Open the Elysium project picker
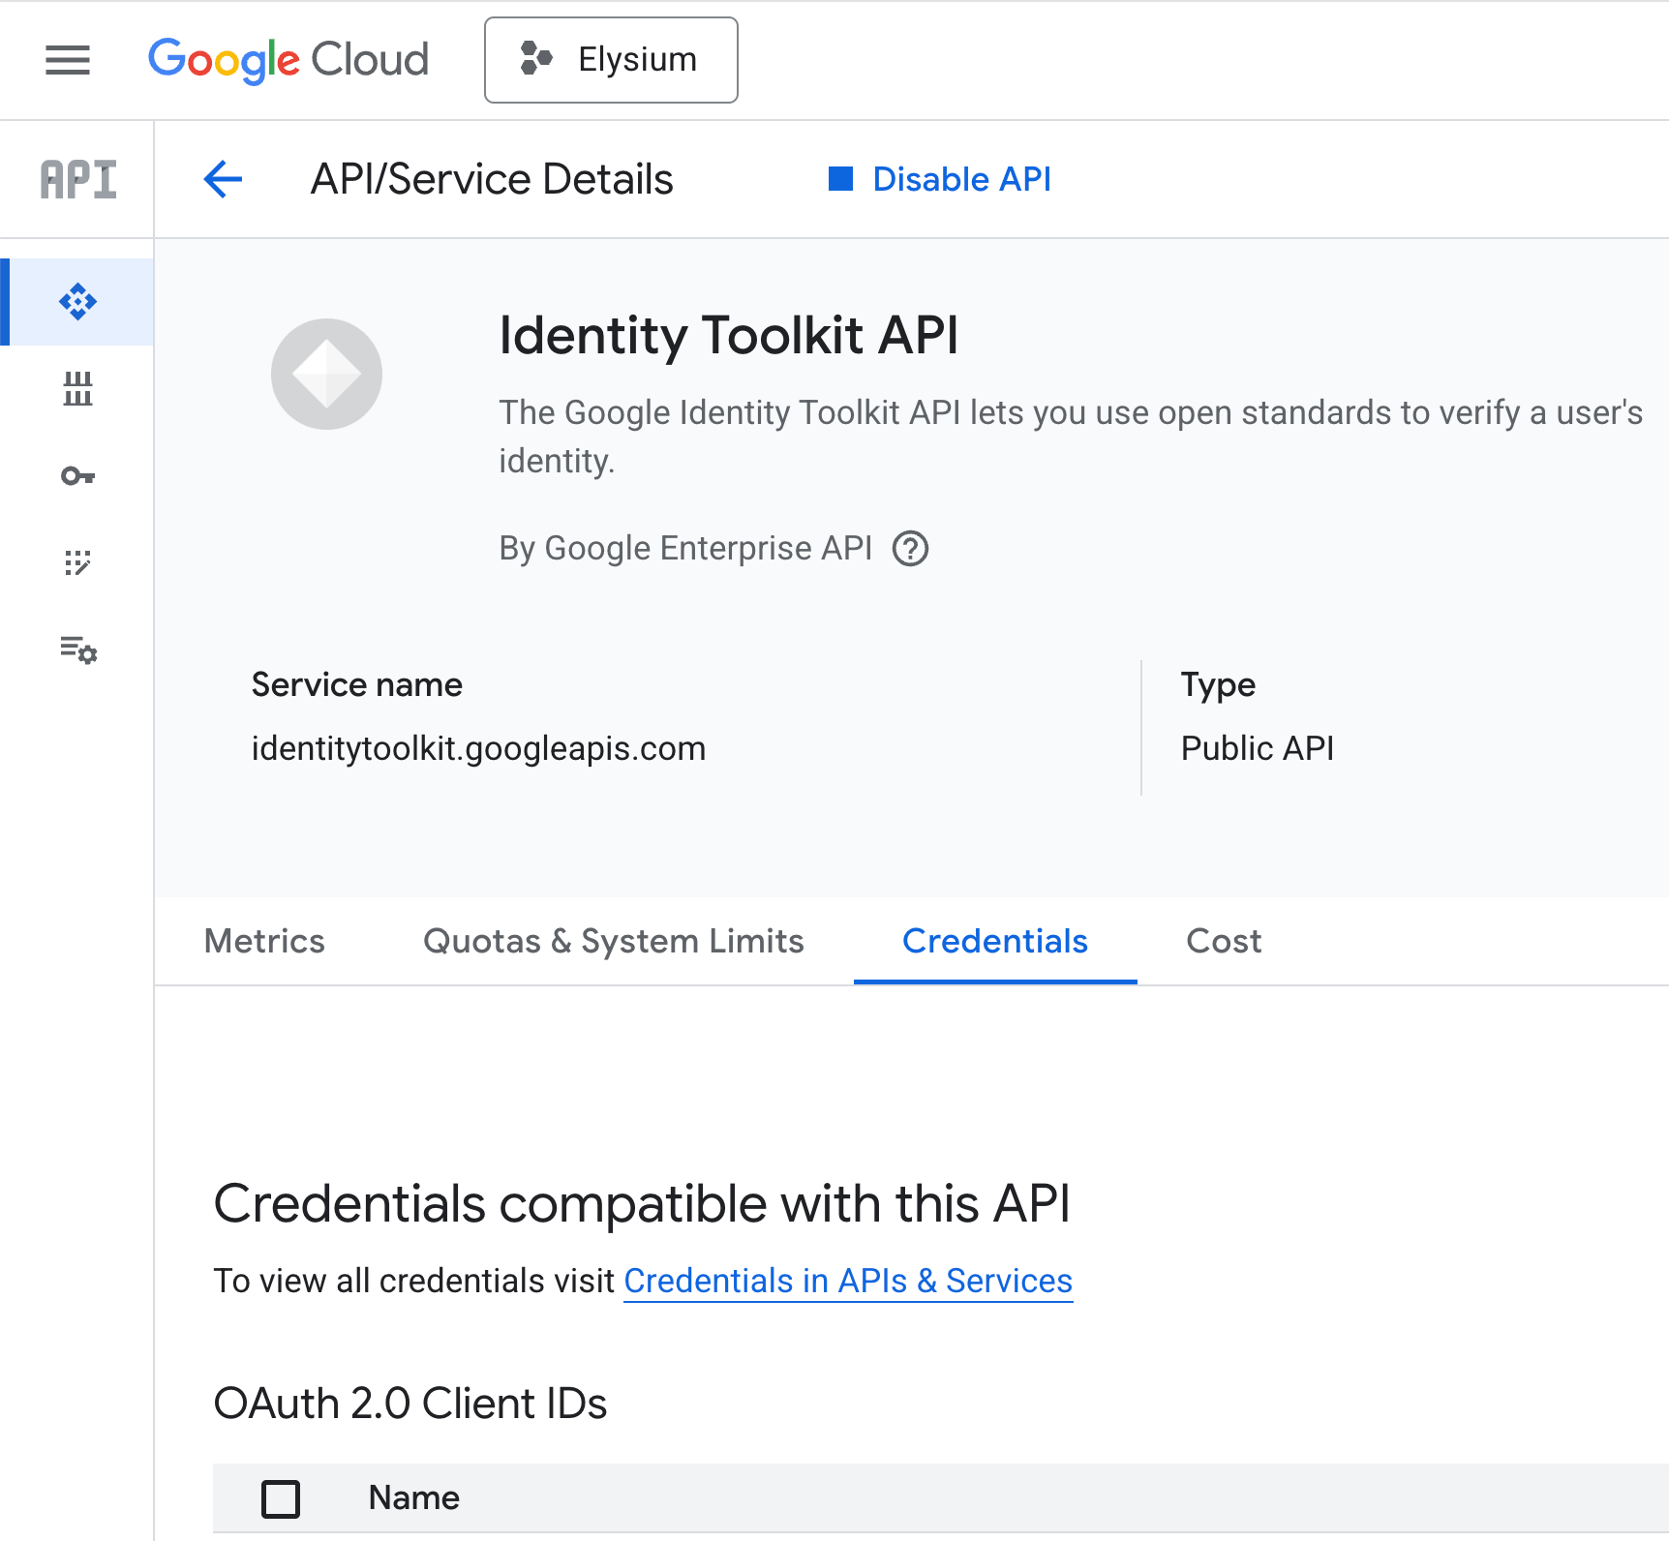 pyautogui.click(x=611, y=60)
